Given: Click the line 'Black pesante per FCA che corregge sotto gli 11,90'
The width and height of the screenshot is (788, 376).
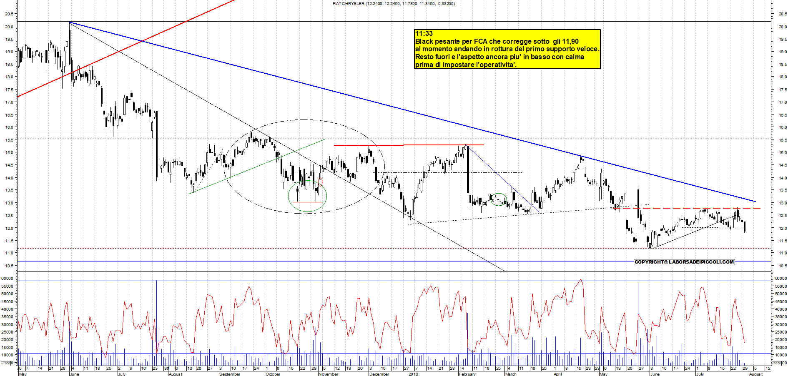Looking at the screenshot, I should click(497, 41).
